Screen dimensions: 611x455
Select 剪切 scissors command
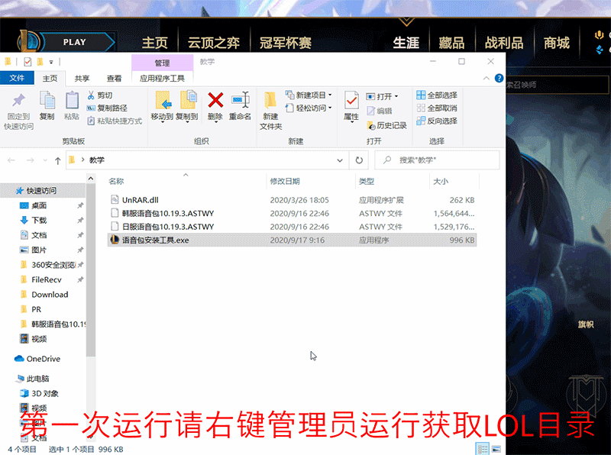tap(100, 95)
